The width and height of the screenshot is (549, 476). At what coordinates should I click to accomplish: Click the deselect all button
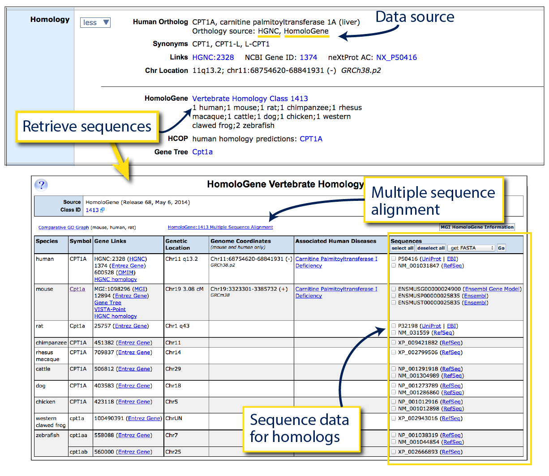tap(431, 248)
